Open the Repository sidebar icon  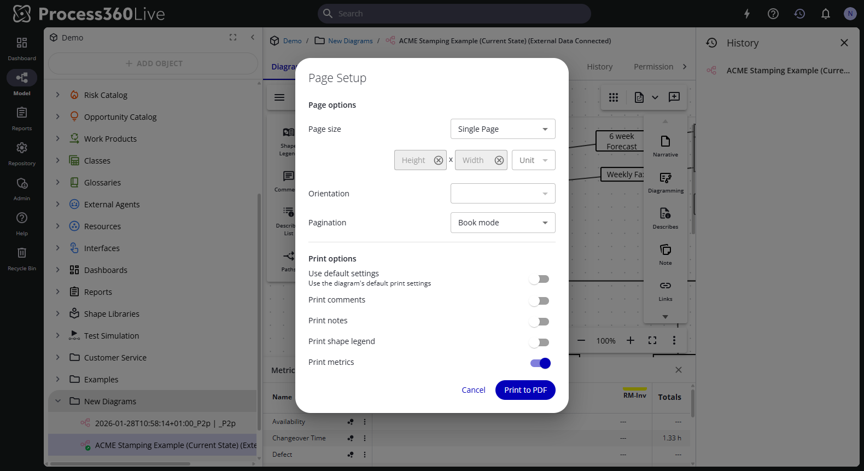22,153
